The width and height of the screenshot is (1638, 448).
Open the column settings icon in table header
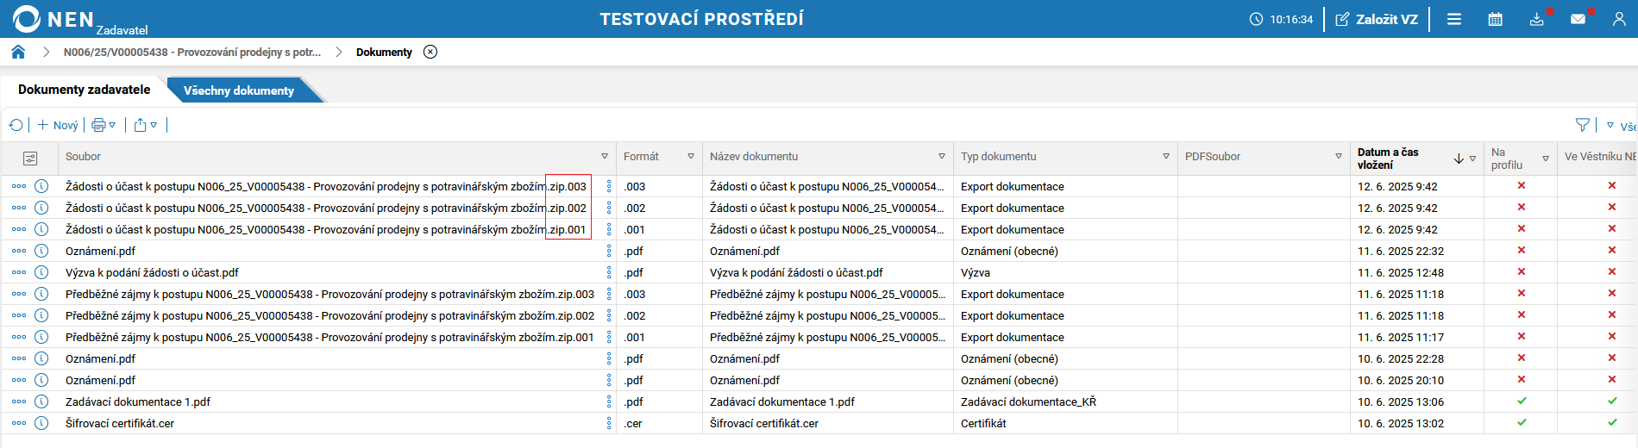[x=30, y=159]
